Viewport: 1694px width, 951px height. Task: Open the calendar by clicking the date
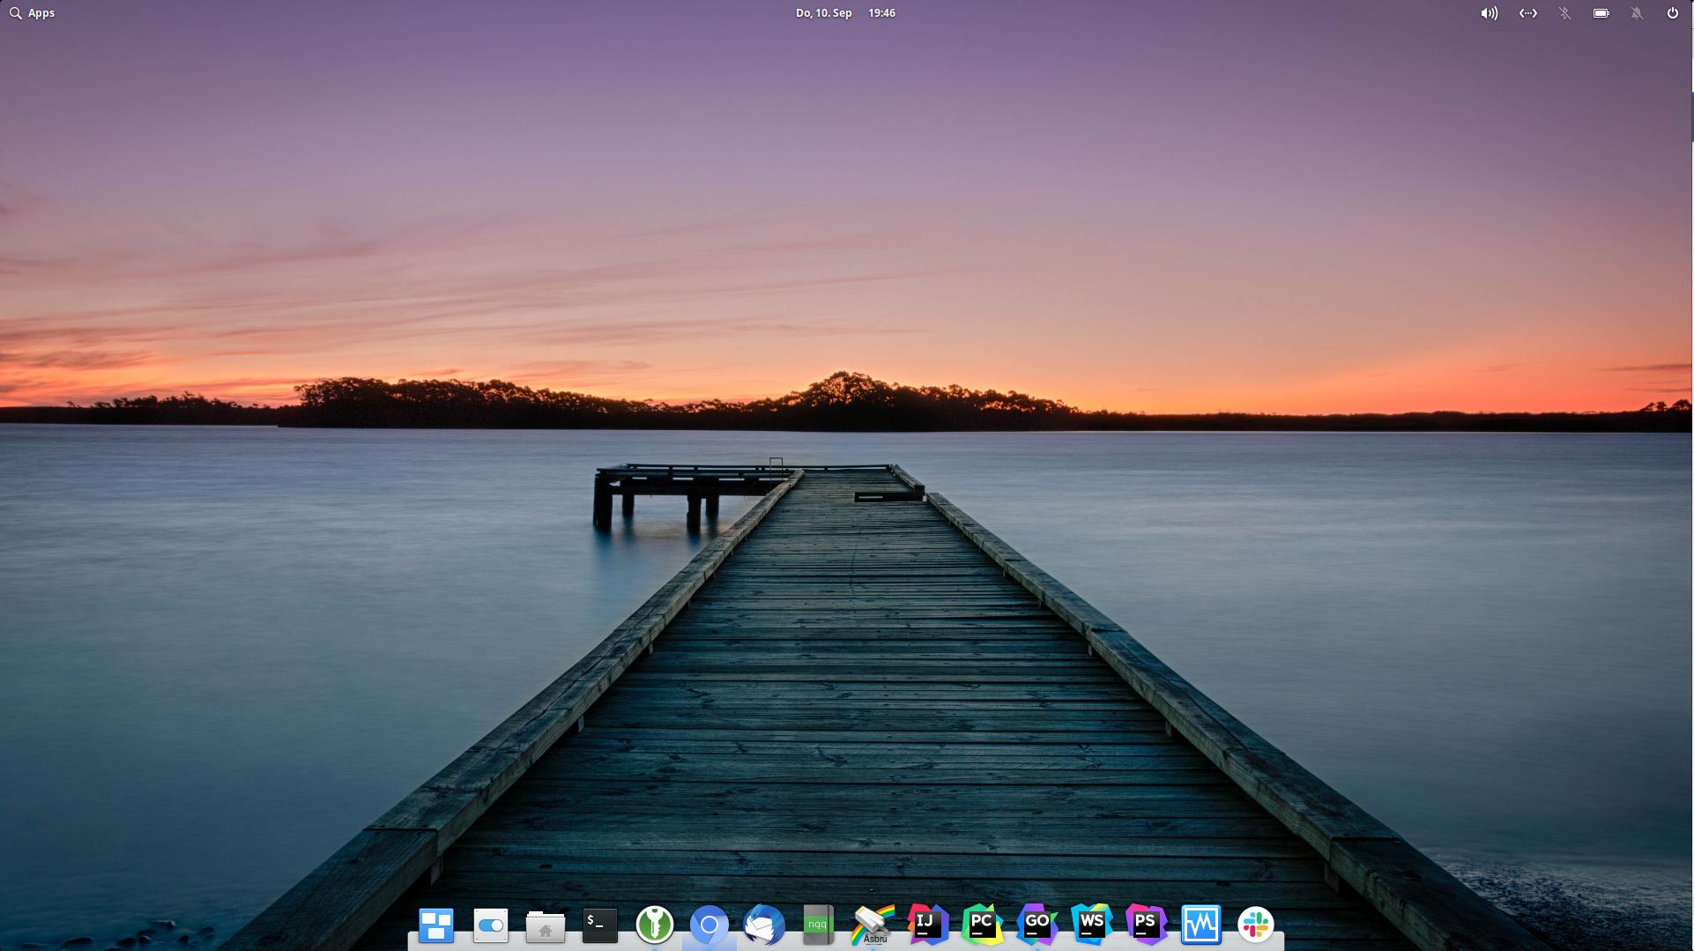pyautogui.click(x=823, y=13)
